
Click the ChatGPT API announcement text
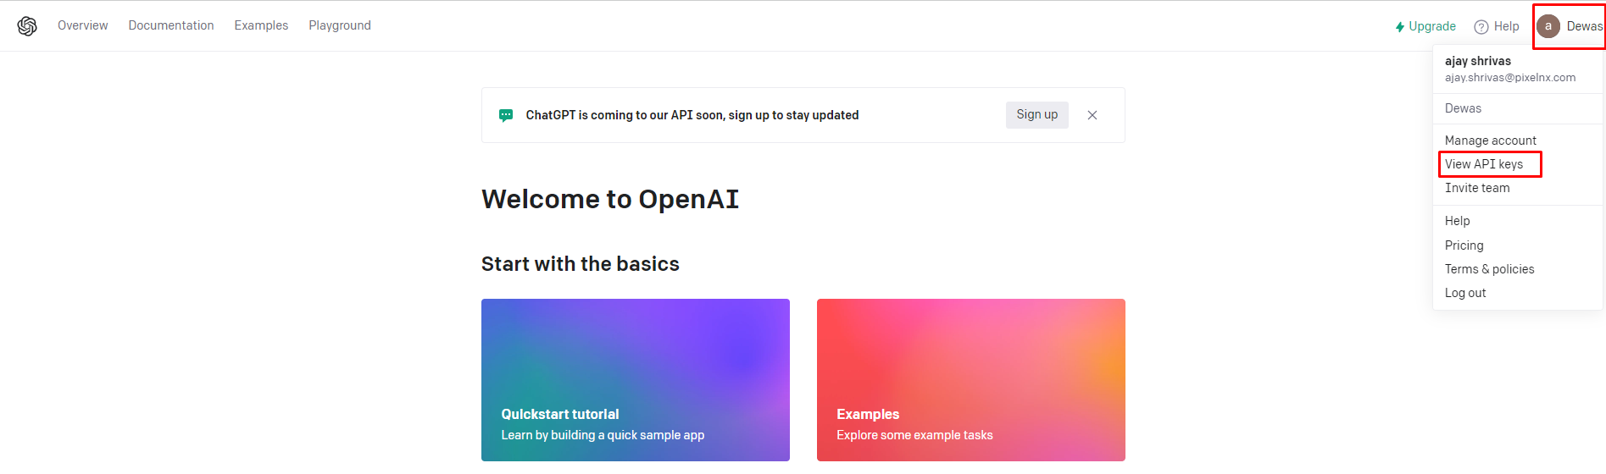coord(692,115)
